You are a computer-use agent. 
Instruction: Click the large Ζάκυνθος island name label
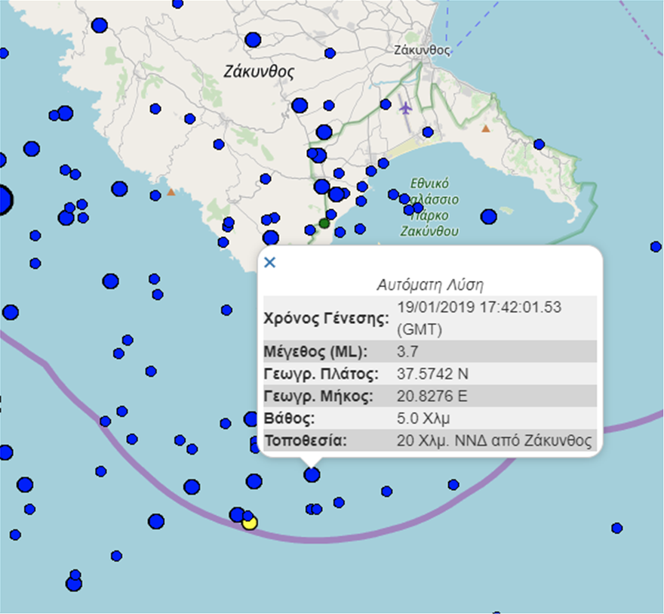tap(259, 72)
